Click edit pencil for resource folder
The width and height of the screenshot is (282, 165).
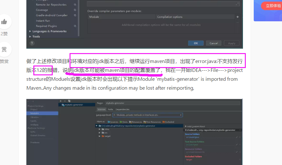[x=237, y=152]
